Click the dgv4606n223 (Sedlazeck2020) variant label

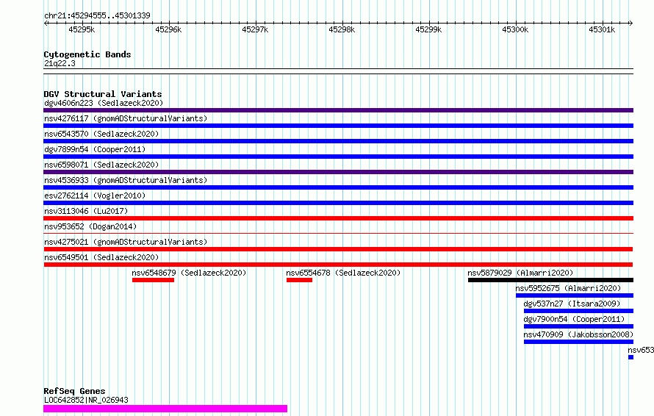point(104,103)
